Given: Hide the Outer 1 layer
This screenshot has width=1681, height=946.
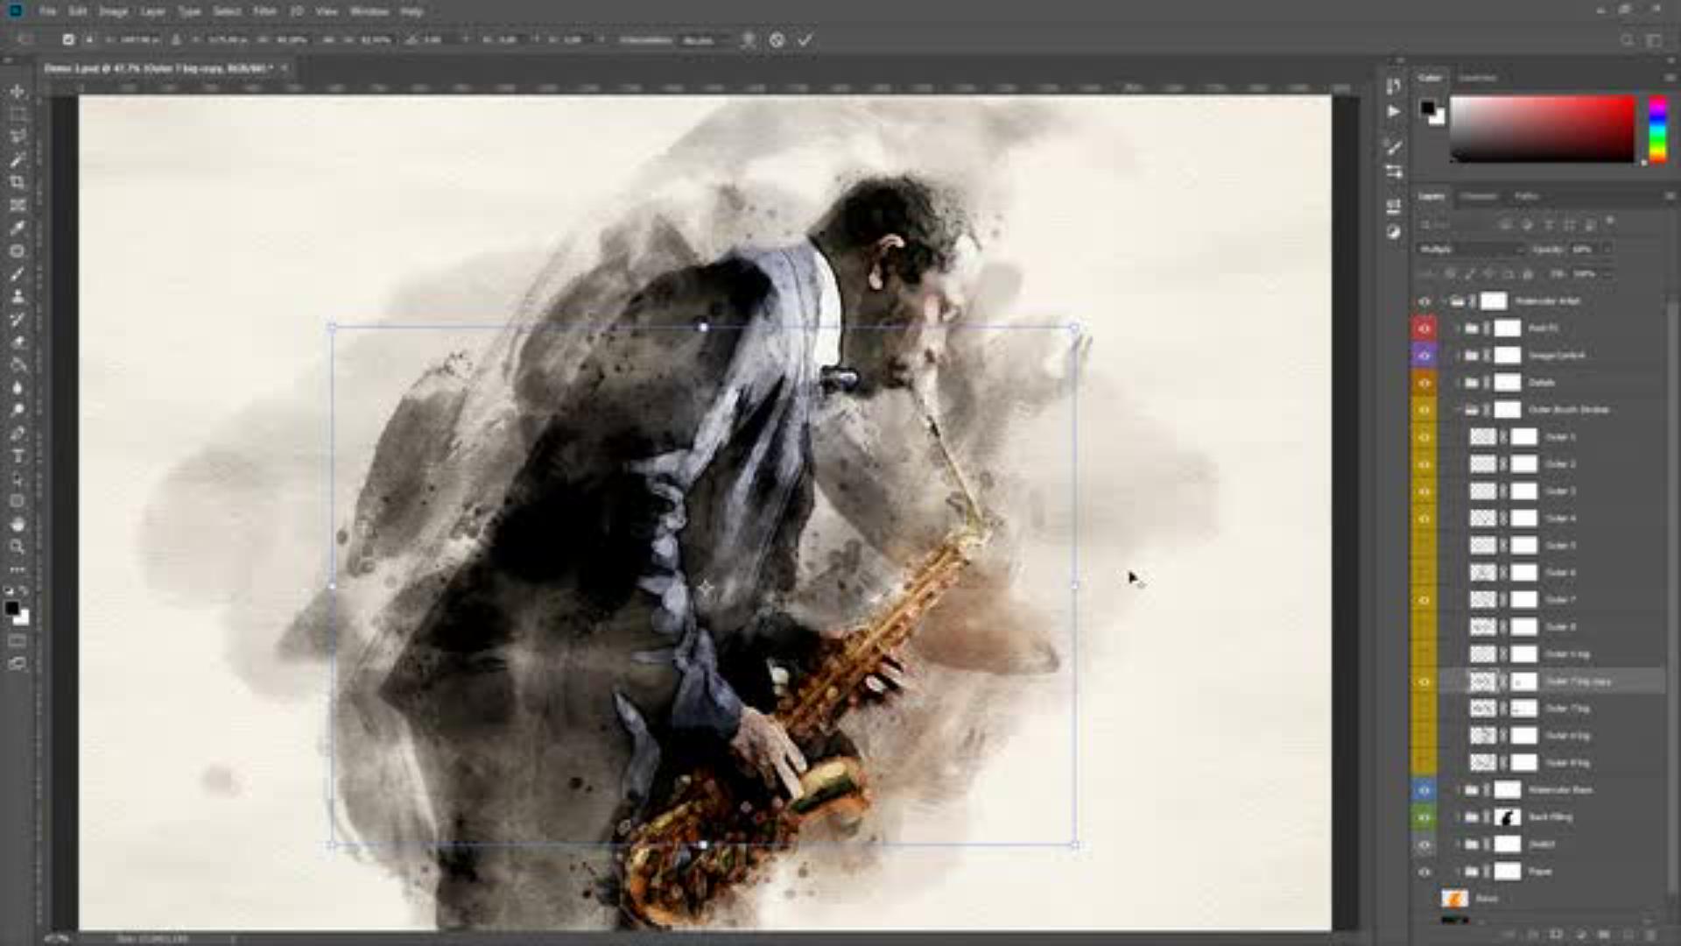Looking at the screenshot, I should (1424, 437).
